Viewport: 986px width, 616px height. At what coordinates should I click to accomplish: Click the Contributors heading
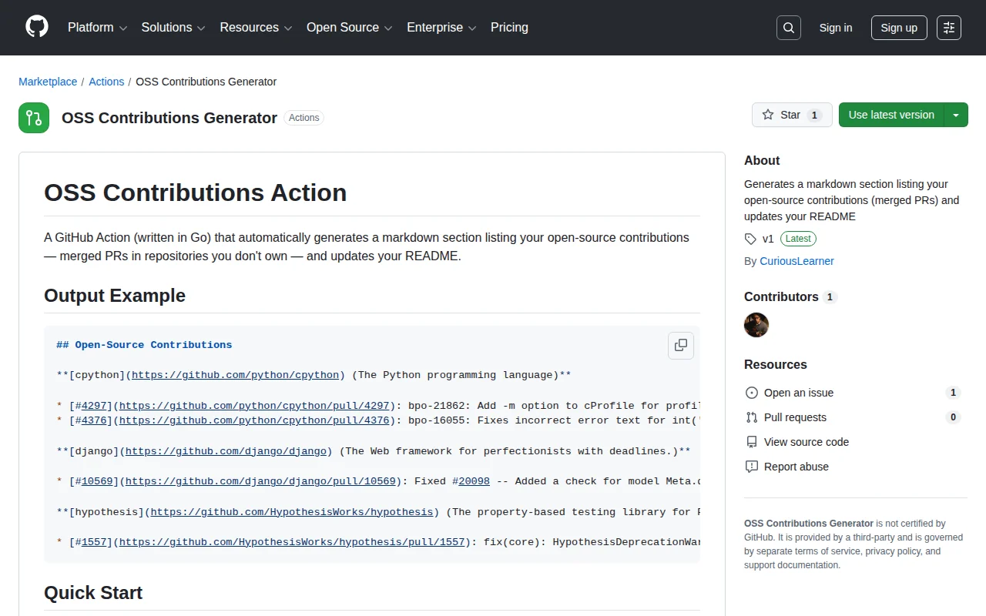click(781, 296)
